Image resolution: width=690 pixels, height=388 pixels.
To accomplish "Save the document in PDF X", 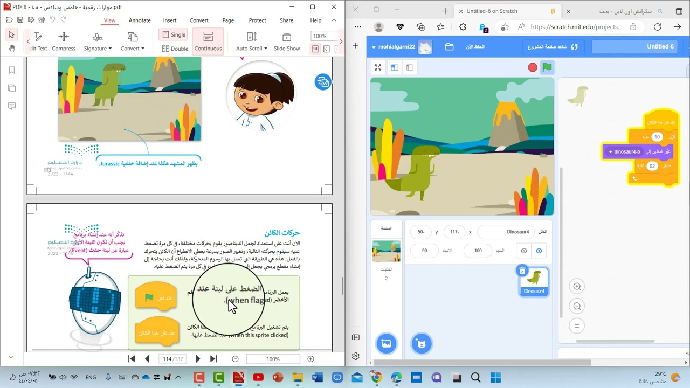I will tap(20, 20).
